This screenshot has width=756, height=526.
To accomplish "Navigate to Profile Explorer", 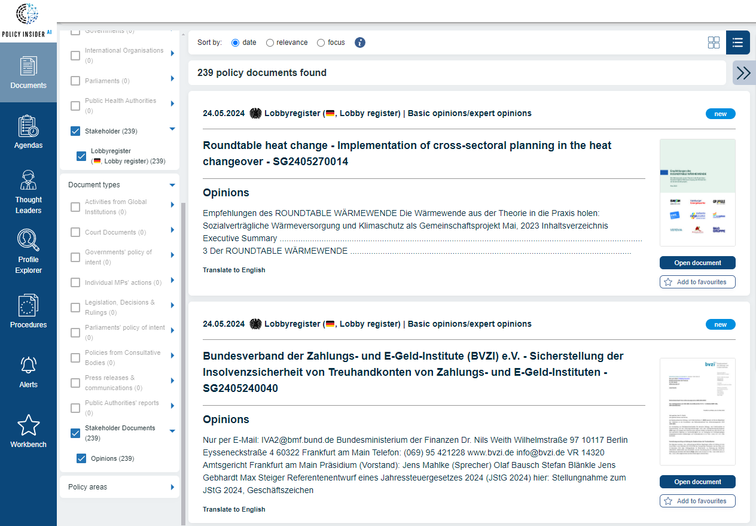I will 28,251.
